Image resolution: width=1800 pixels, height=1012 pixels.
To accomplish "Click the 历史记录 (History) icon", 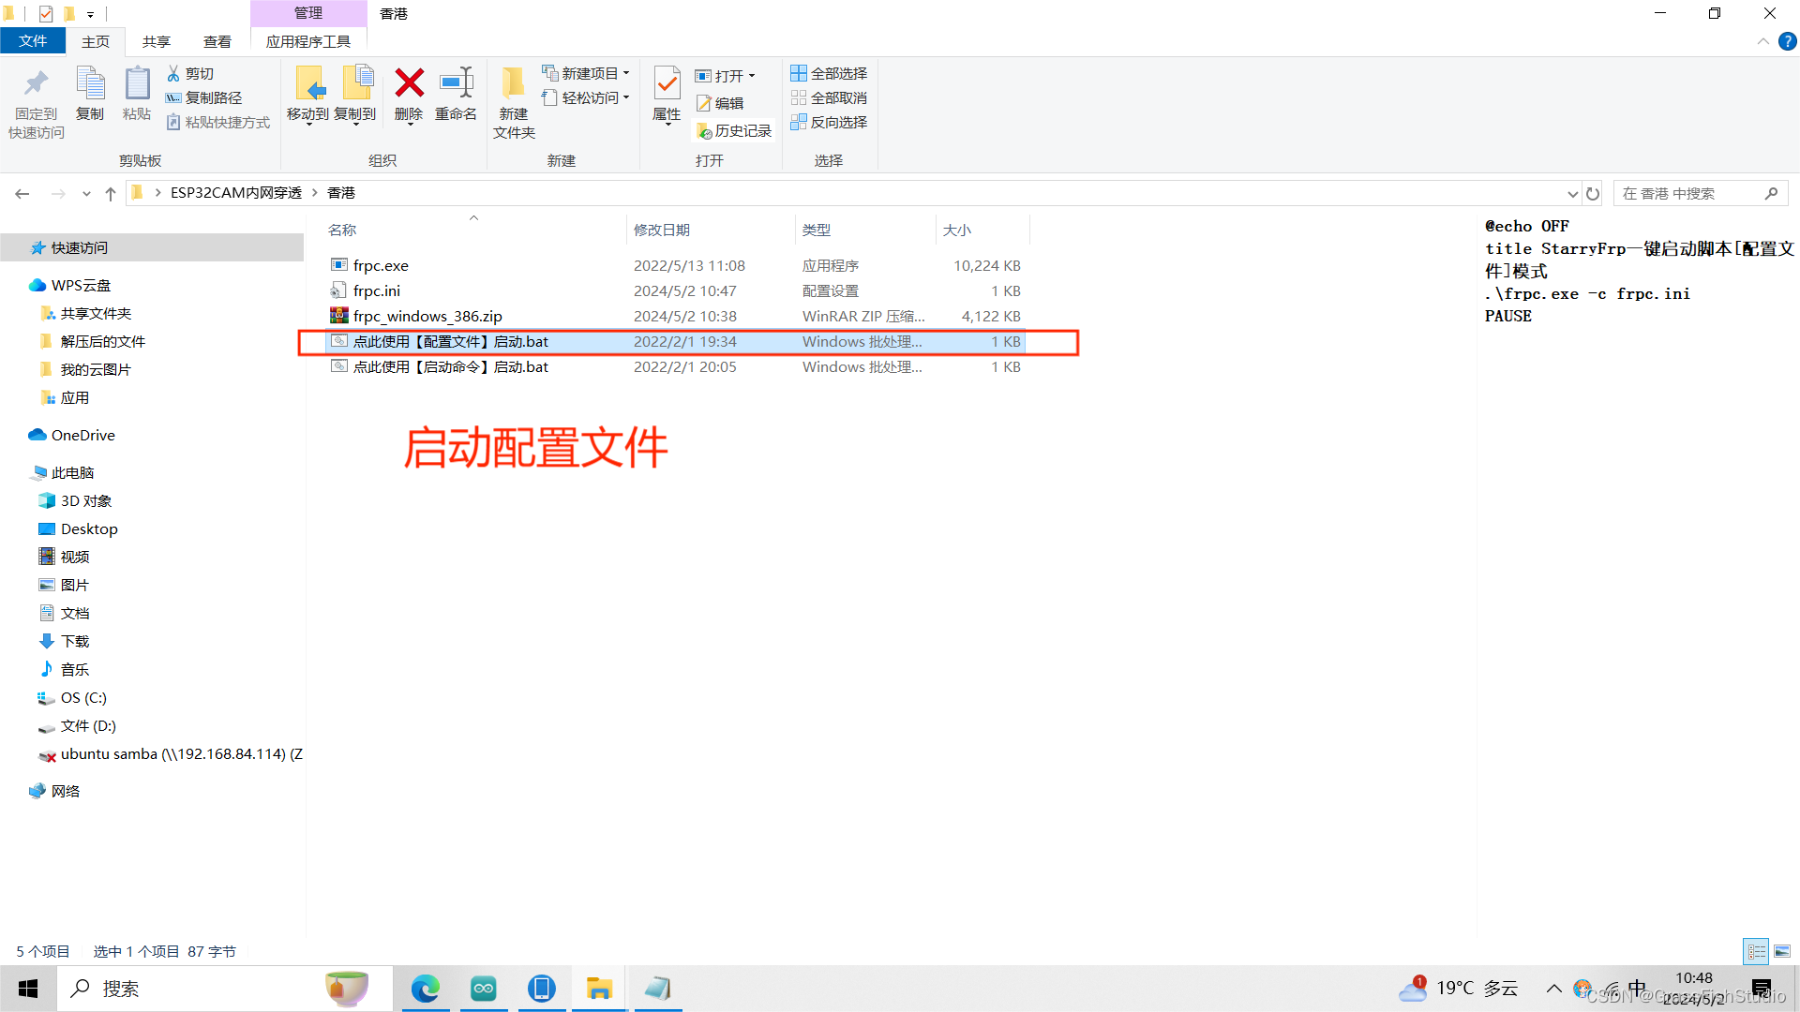I will coord(734,130).
